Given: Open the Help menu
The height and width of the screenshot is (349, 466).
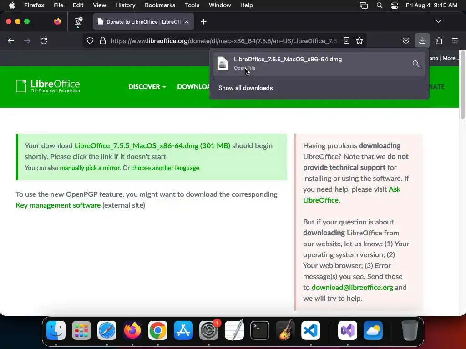Looking at the screenshot, I should click(x=246, y=5).
